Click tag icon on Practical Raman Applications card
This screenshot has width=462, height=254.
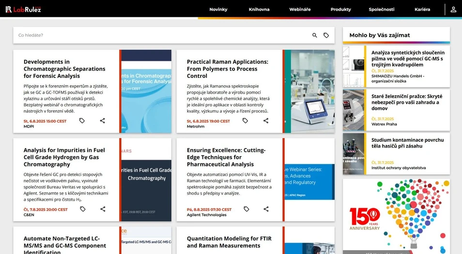point(245,121)
